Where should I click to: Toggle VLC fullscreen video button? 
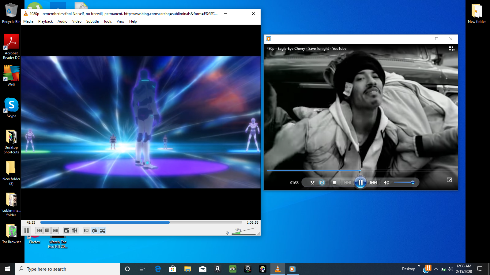67,230
